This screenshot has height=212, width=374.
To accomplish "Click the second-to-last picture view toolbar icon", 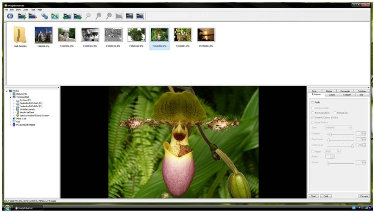I will pyautogui.click(x=129, y=16).
